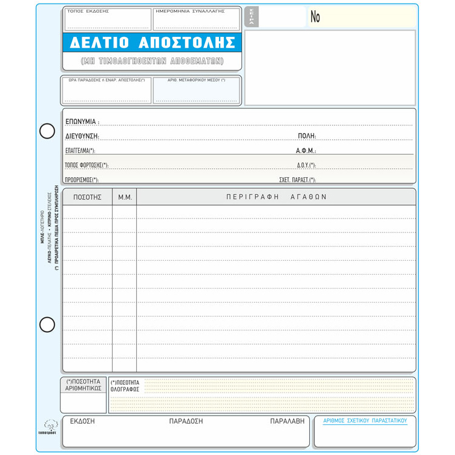Click the grey ΣΕΙΡΑ label tab
Screen dimensions: 455x455
[252, 18]
